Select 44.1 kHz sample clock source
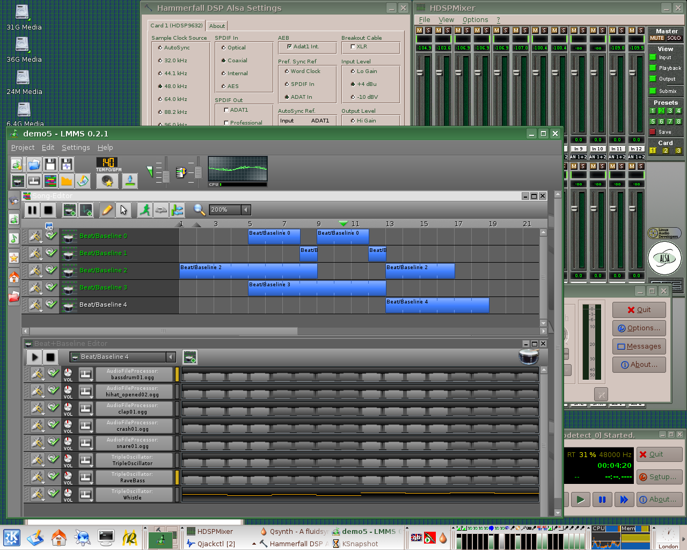Viewport: 687px width, 550px height. point(172,74)
